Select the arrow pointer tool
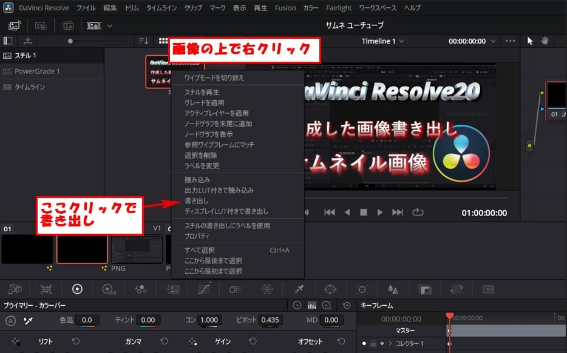Screen dimensions: 567x353 530,41
